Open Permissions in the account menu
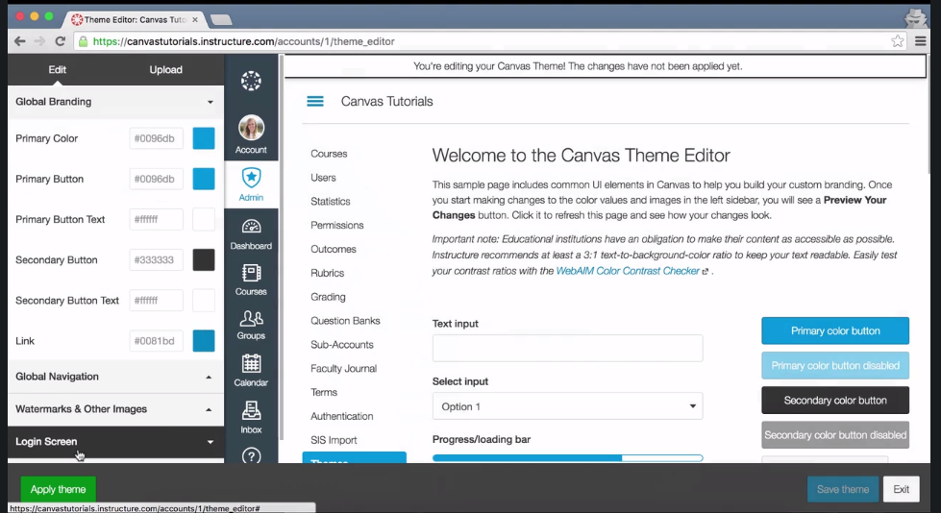The width and height of the screenshot is (941, 513). (x=336, y=225)
